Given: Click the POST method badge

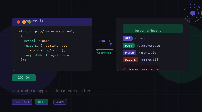Looking at the screenshot, I should (x=129, y=45).
